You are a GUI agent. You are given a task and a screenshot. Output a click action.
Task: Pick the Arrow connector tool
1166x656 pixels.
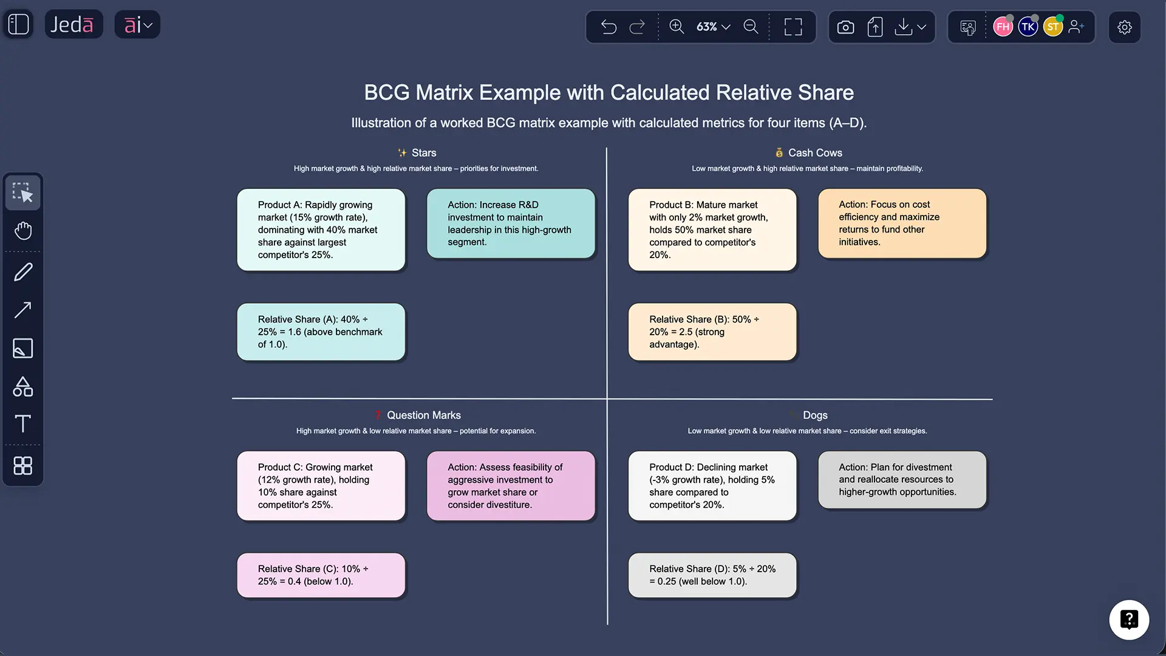(x=23, y=310)
